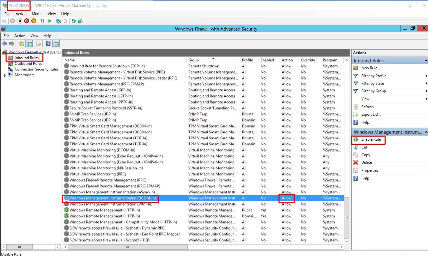Click the last icon in the VM toolbar
The width and height of the screenshot is (428, 256).
click(81, 21)
